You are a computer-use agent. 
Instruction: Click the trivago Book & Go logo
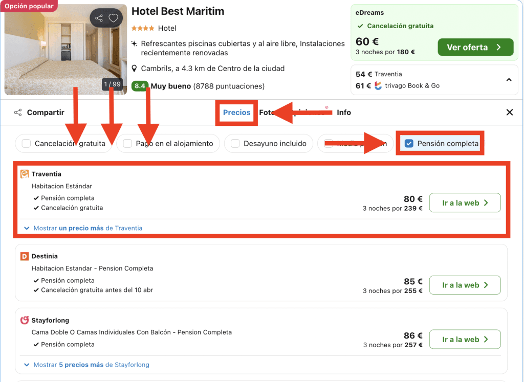(378, 86)
